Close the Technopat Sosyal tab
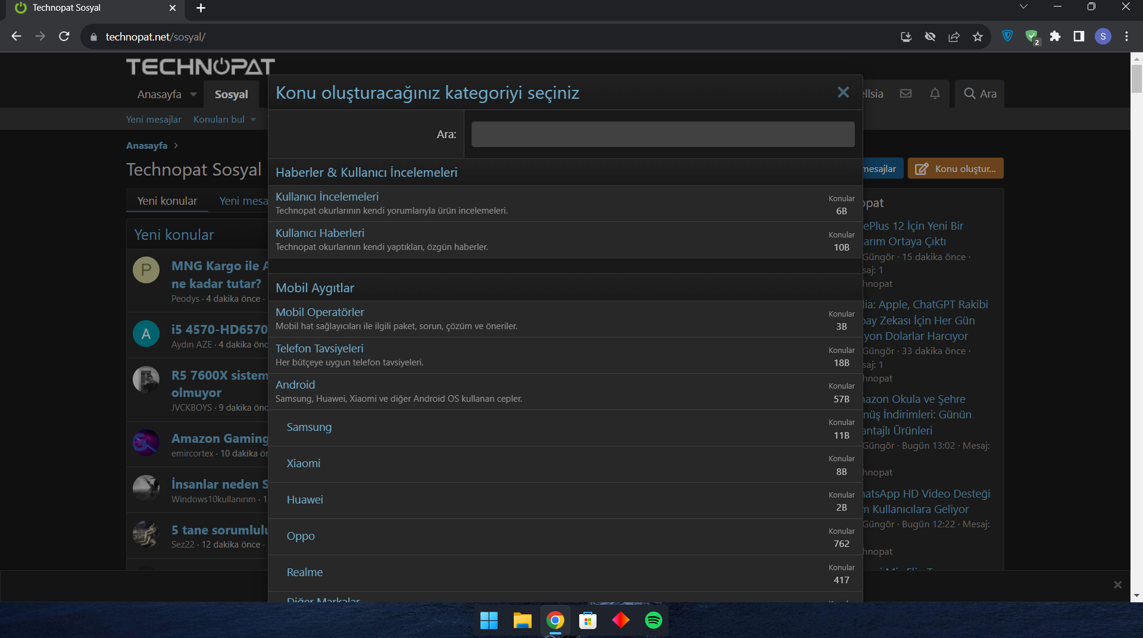1143x638 pixels. 173,8
